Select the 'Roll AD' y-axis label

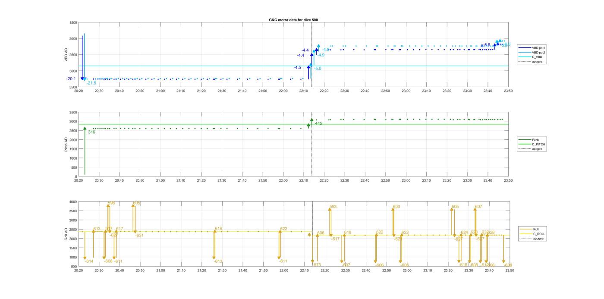tap(66, 234)
